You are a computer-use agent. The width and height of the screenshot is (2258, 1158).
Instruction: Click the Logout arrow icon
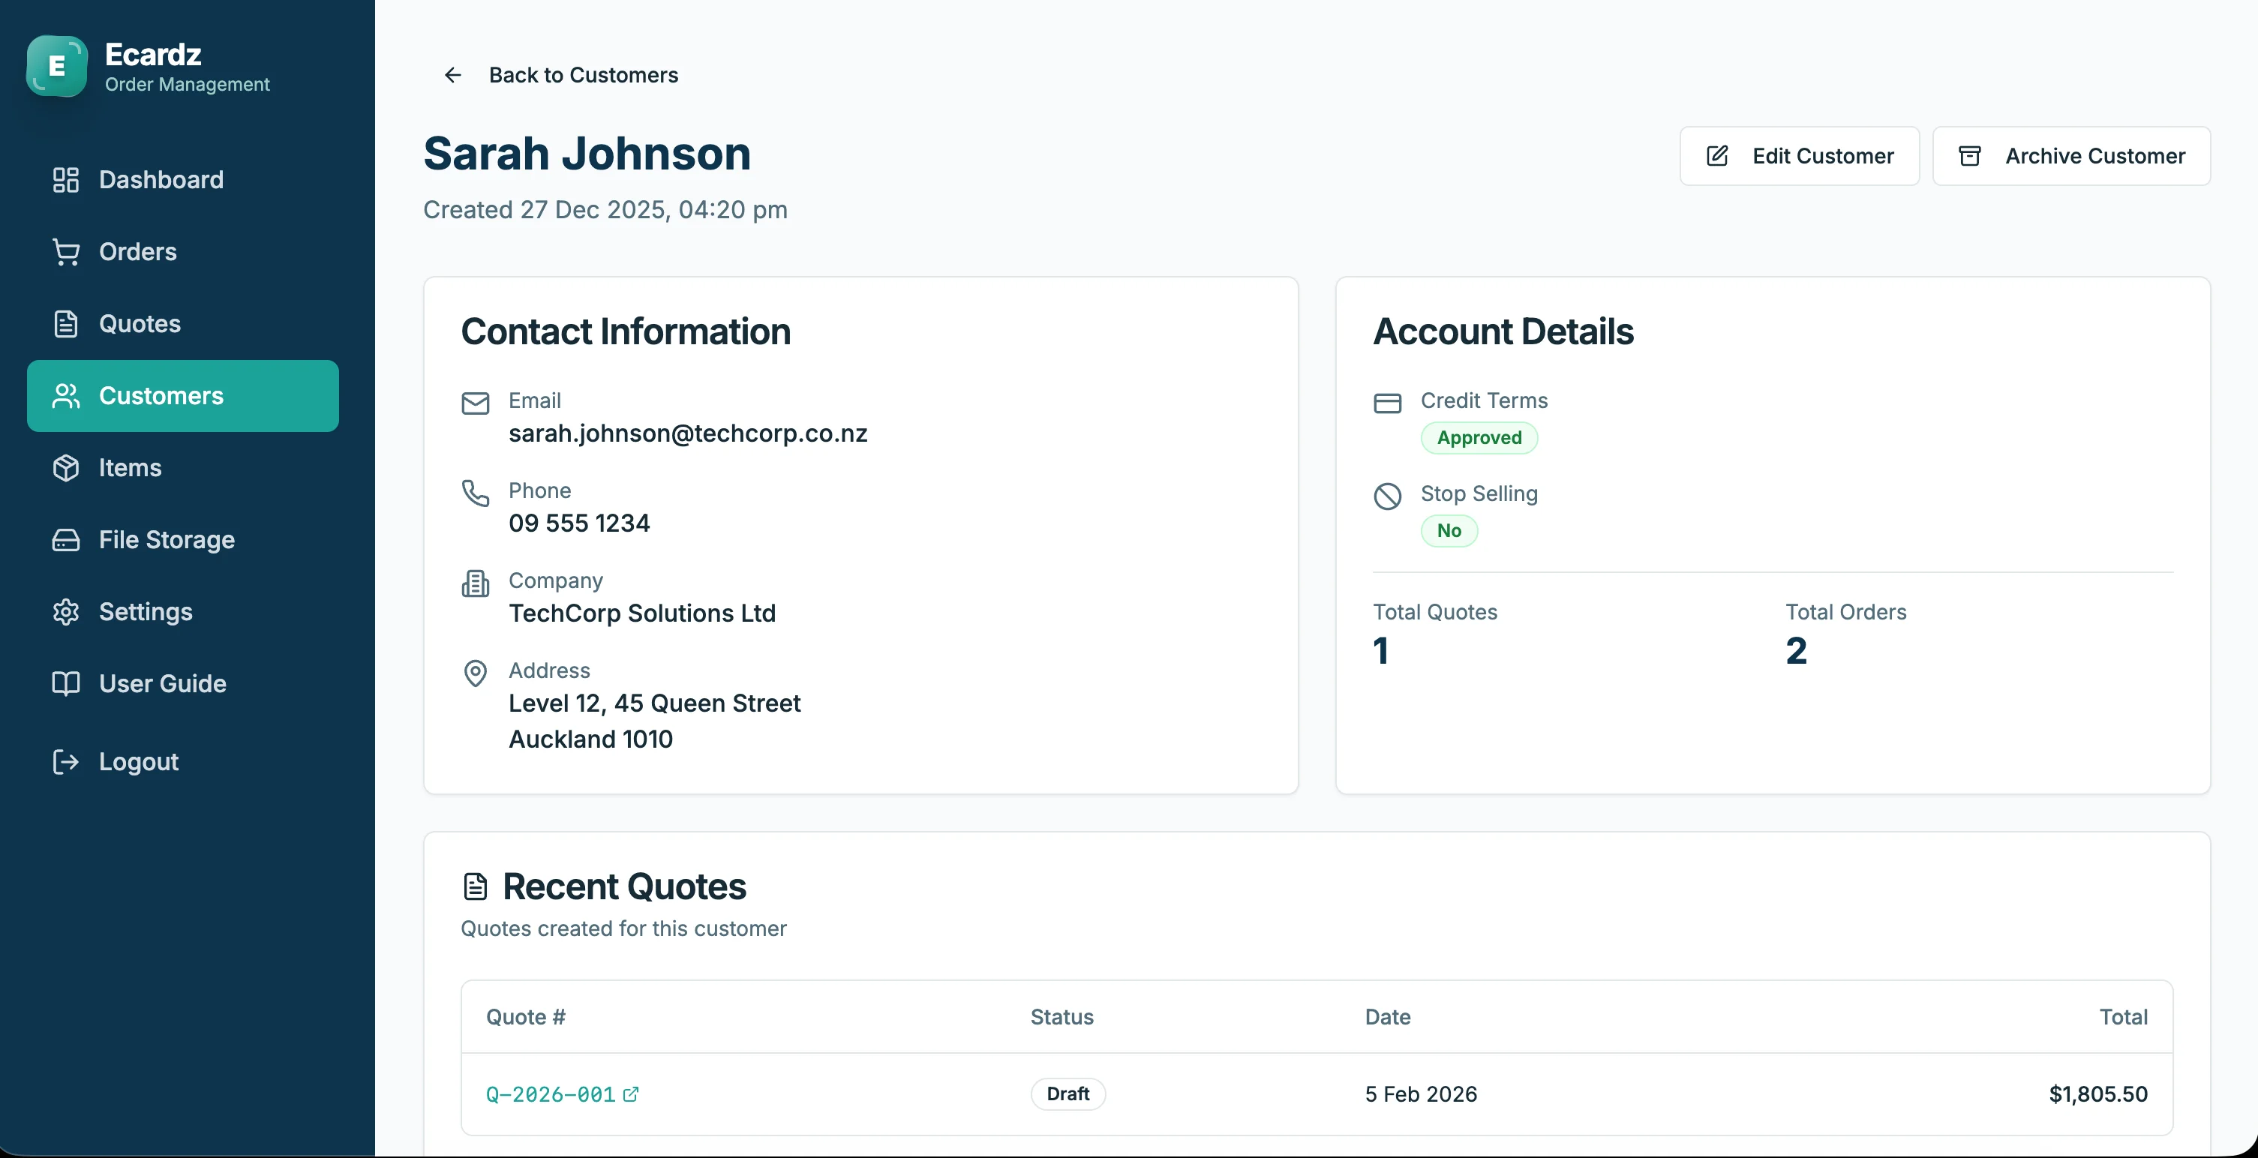pyautogui.click(x=66, y=761)
